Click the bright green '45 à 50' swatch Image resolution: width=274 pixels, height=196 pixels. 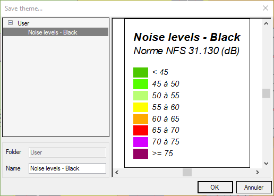[141, 84]
